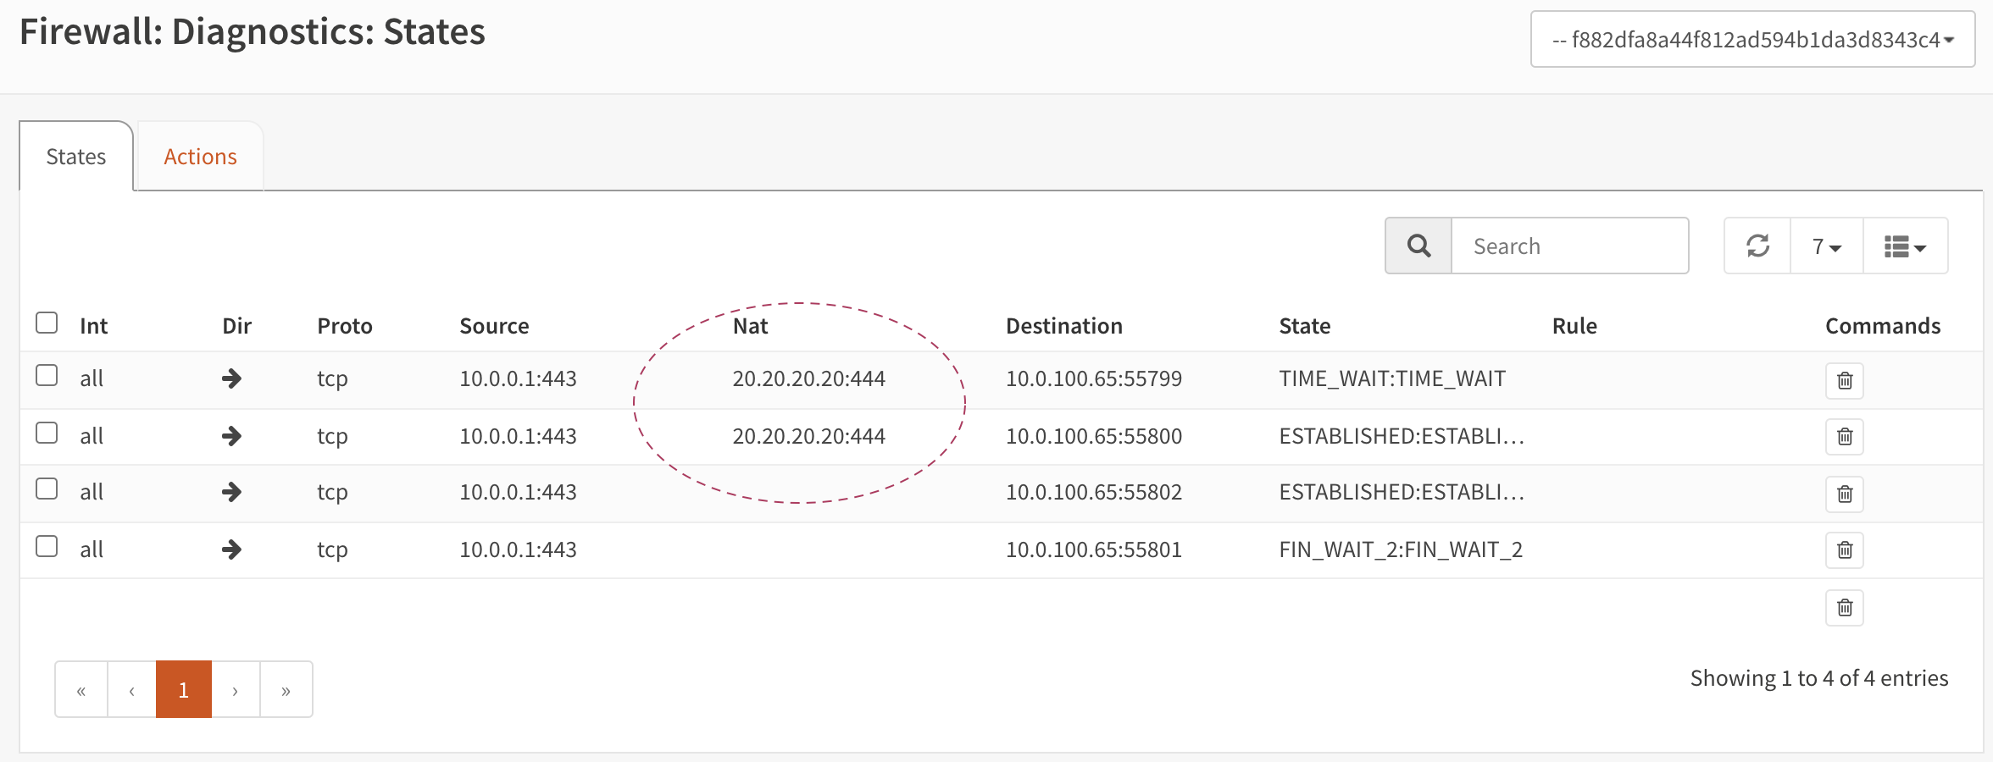Click the TIME_WAIT:TIME_WAIT state cell
This screenshot has width=1993, height=762.
click(1392, 378)
